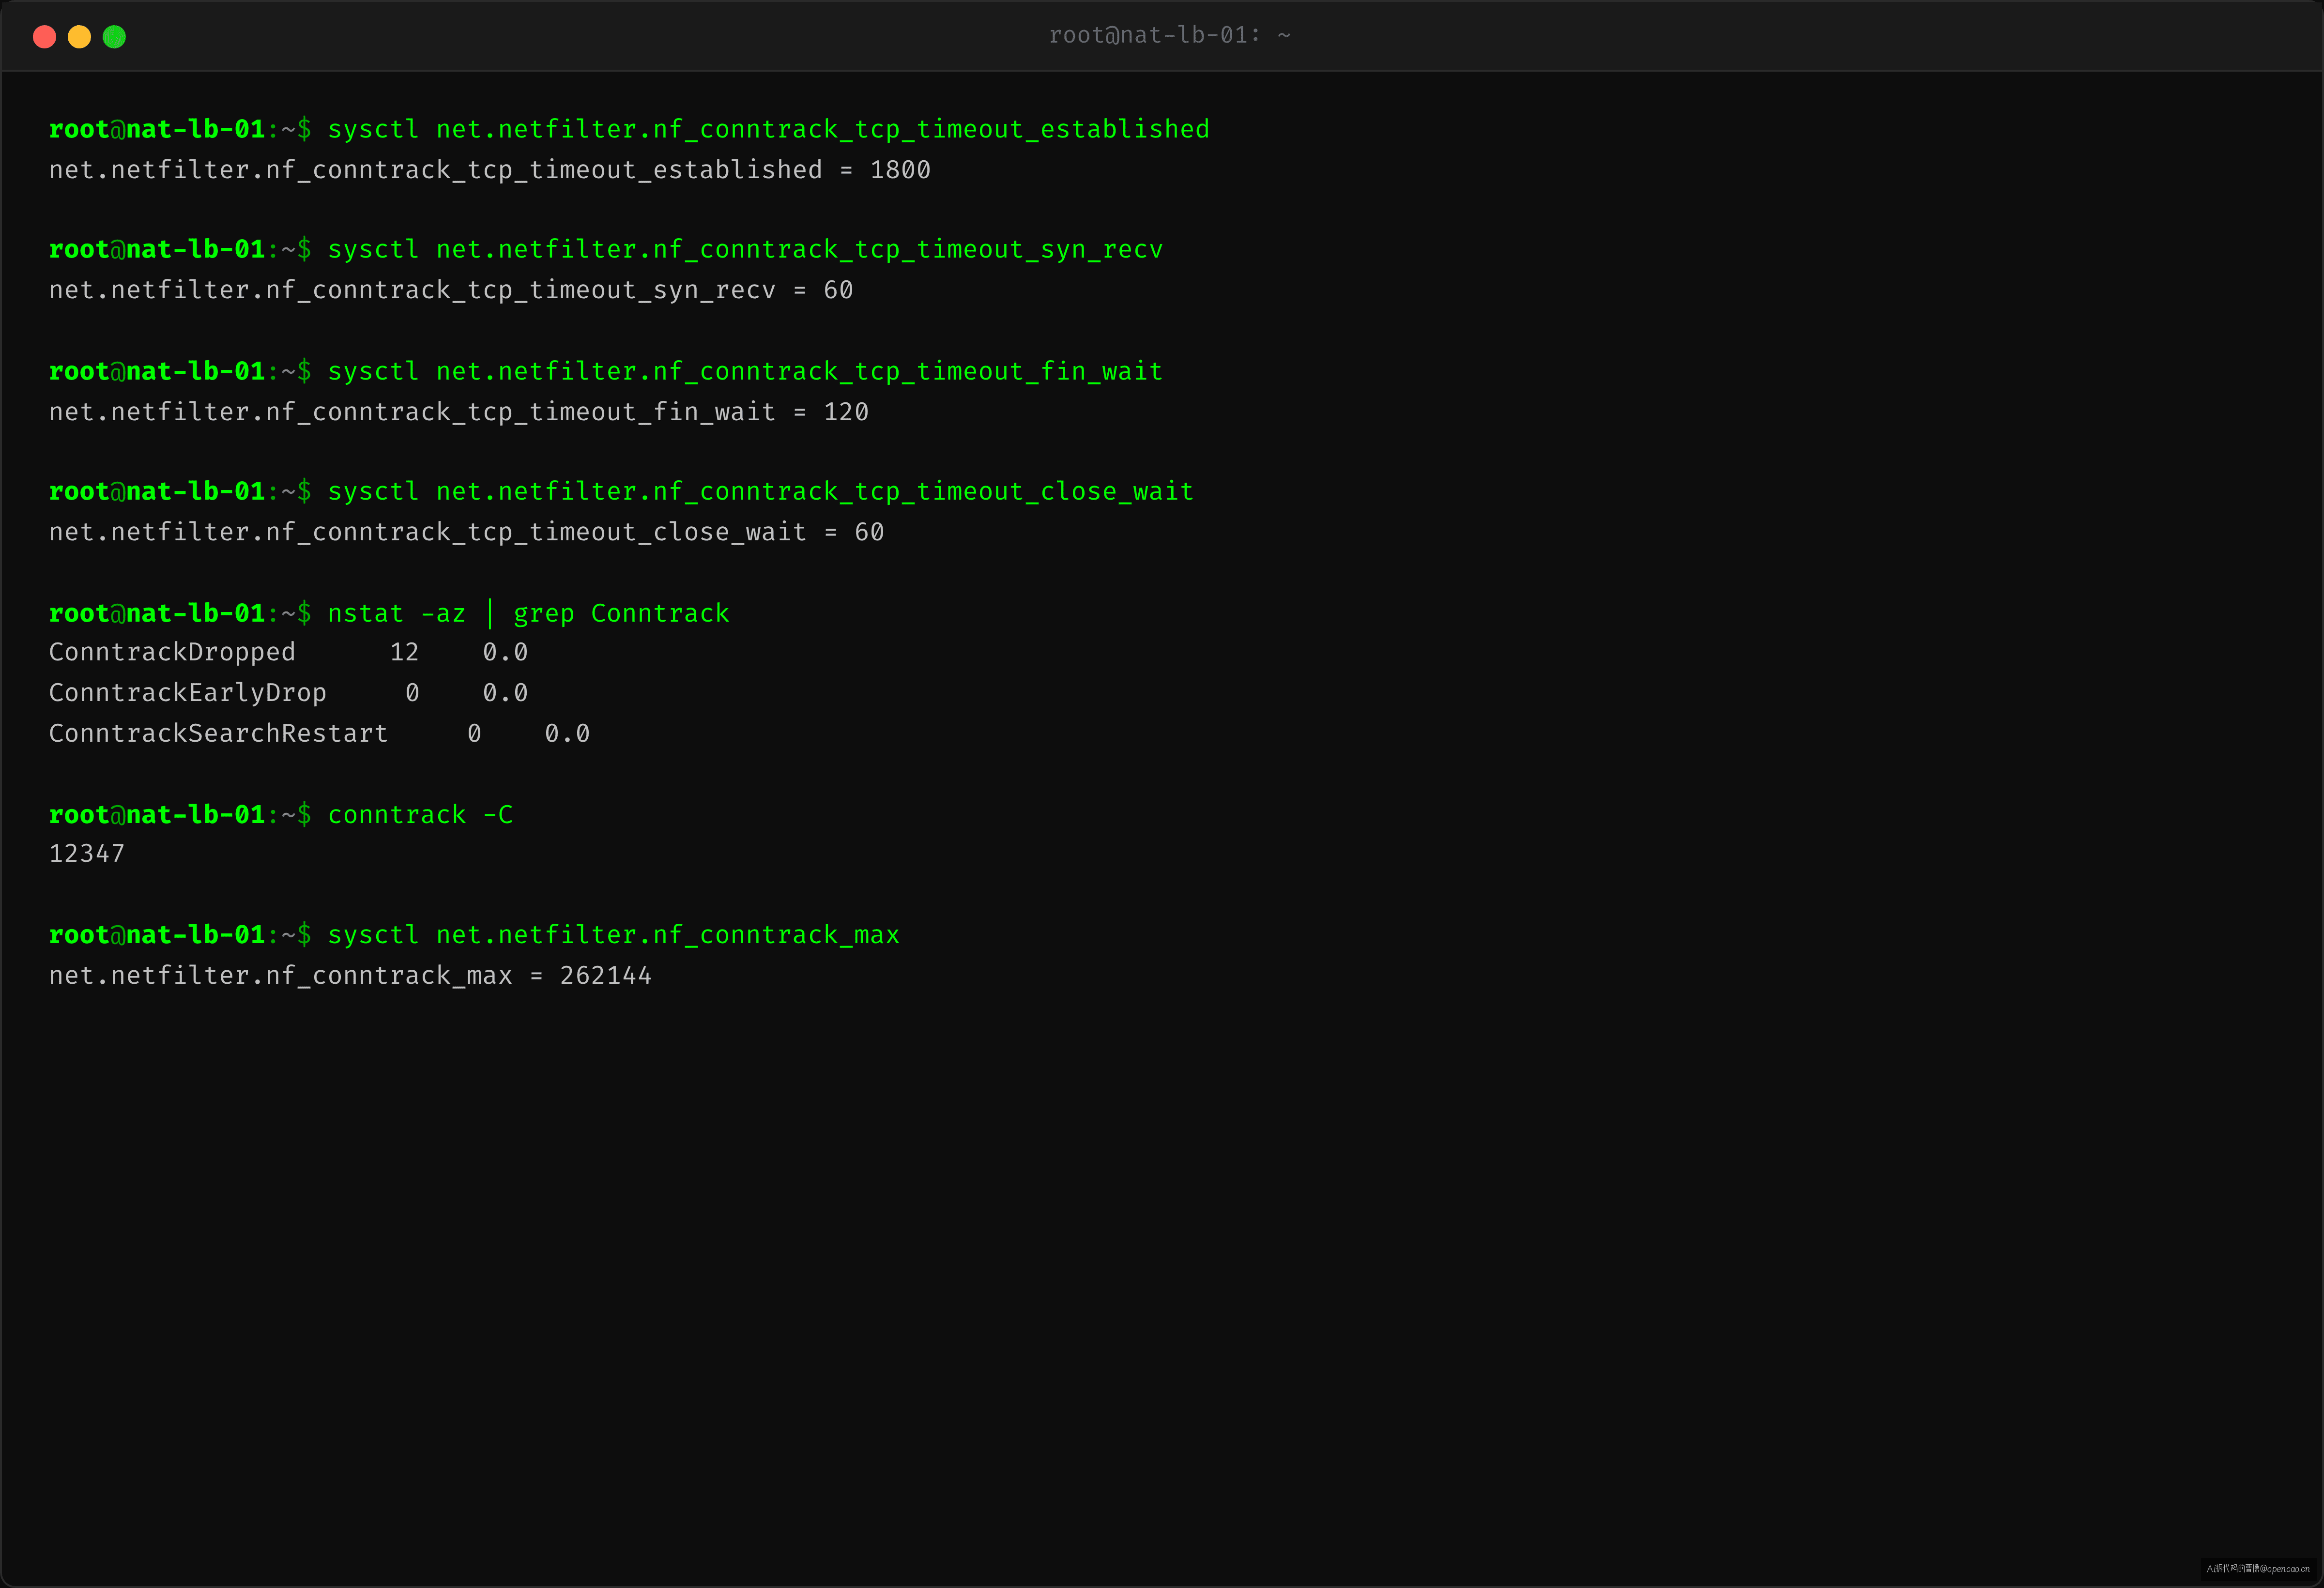Image resolution: width=2324 pixels, height=1588 pixels.
Task: Click the nf_conntrack_max value 262144
Action: (605, 976)
